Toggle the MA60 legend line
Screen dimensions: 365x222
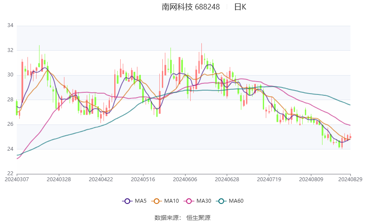point(230,201)
